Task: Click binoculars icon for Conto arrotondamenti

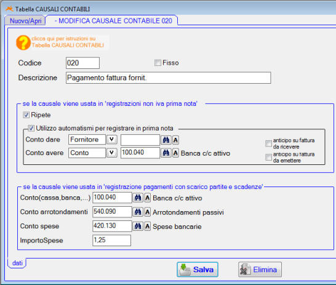Action: pos(138,212)
